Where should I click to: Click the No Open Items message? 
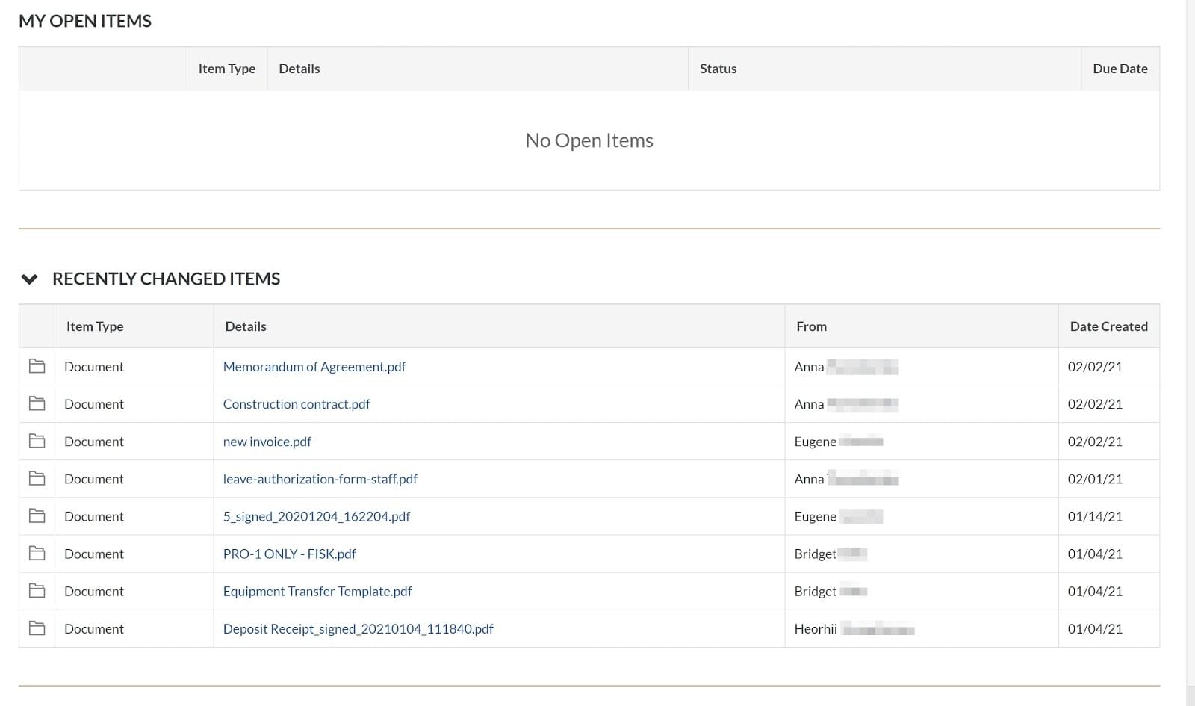tap(589, 140)
